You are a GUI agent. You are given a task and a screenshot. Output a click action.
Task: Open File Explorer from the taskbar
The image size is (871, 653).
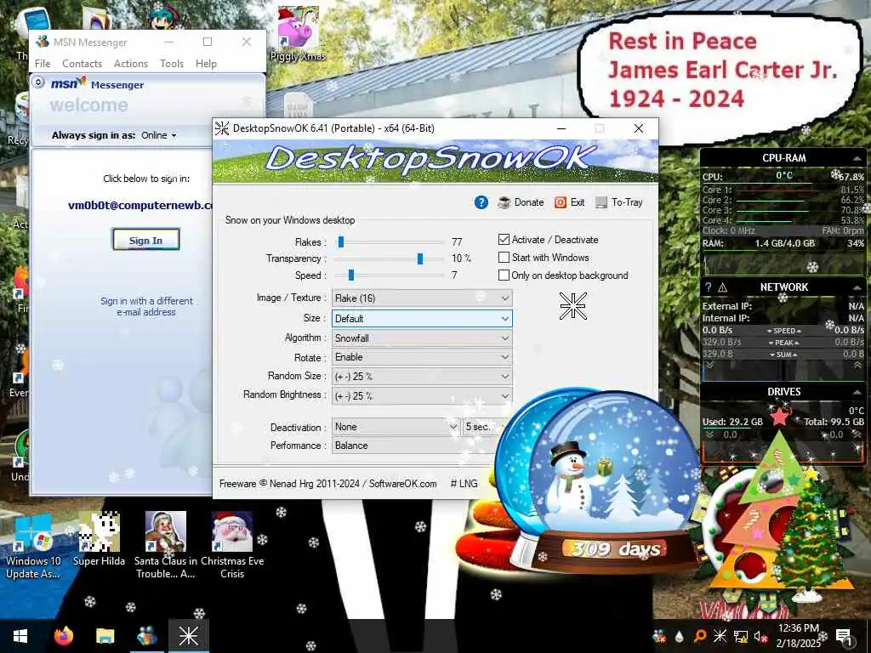point(105,636)
